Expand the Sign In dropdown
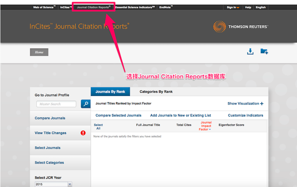The height and width of the screenshot is (187, 297). (x=233, y=7)
